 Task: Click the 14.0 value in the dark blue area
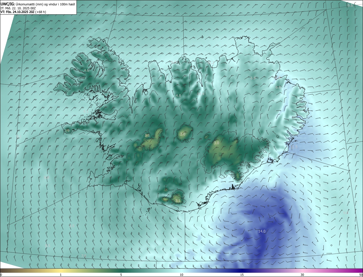pyautogui.click(x=262, y=231)
